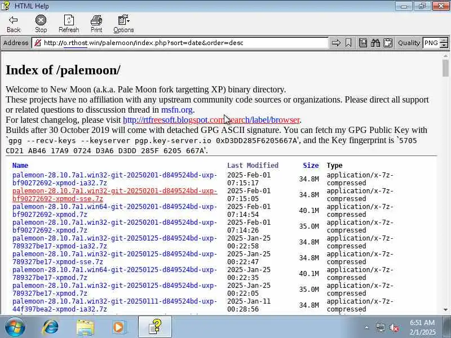Click the 2025-Jan-25 00:22:35 timestamp
Screen dimensions: 451x338
pos(249,274)
